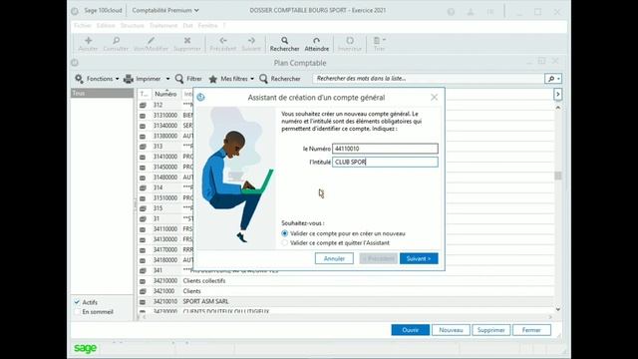The height and width of the screenshot is (359, 638).
Task: Focus the 'le Numéro' input field
Action: click(x=385, y=149)
